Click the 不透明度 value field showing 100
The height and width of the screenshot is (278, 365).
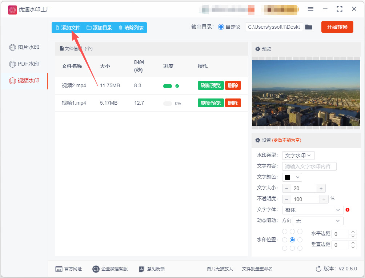click(305, 200)
